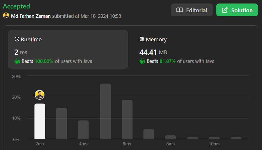Open the green Solution button

coord(237,10)
